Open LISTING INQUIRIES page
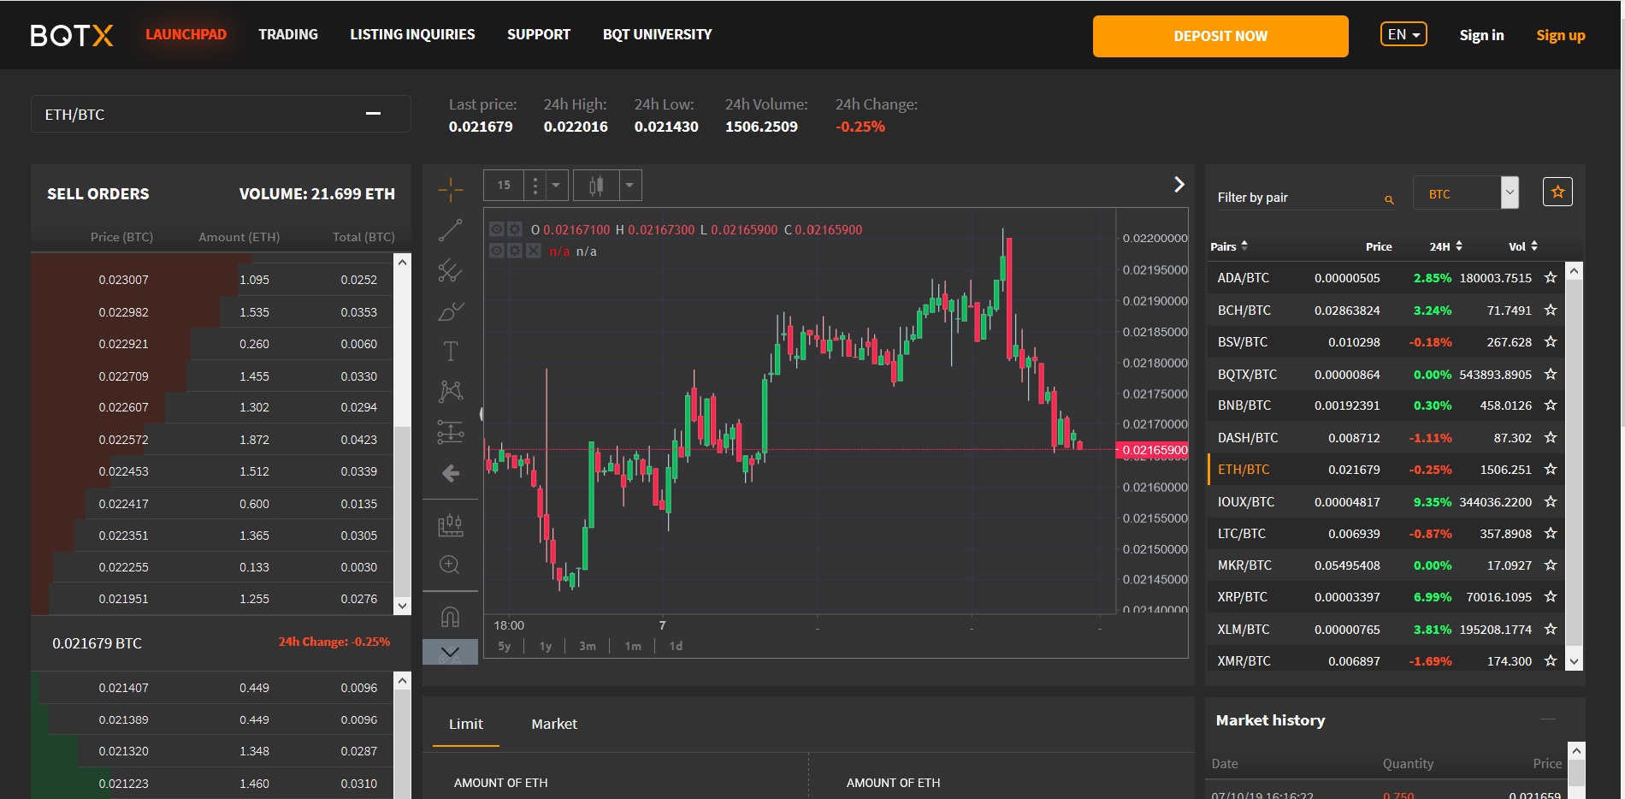1625x799 pixels. 412,34
